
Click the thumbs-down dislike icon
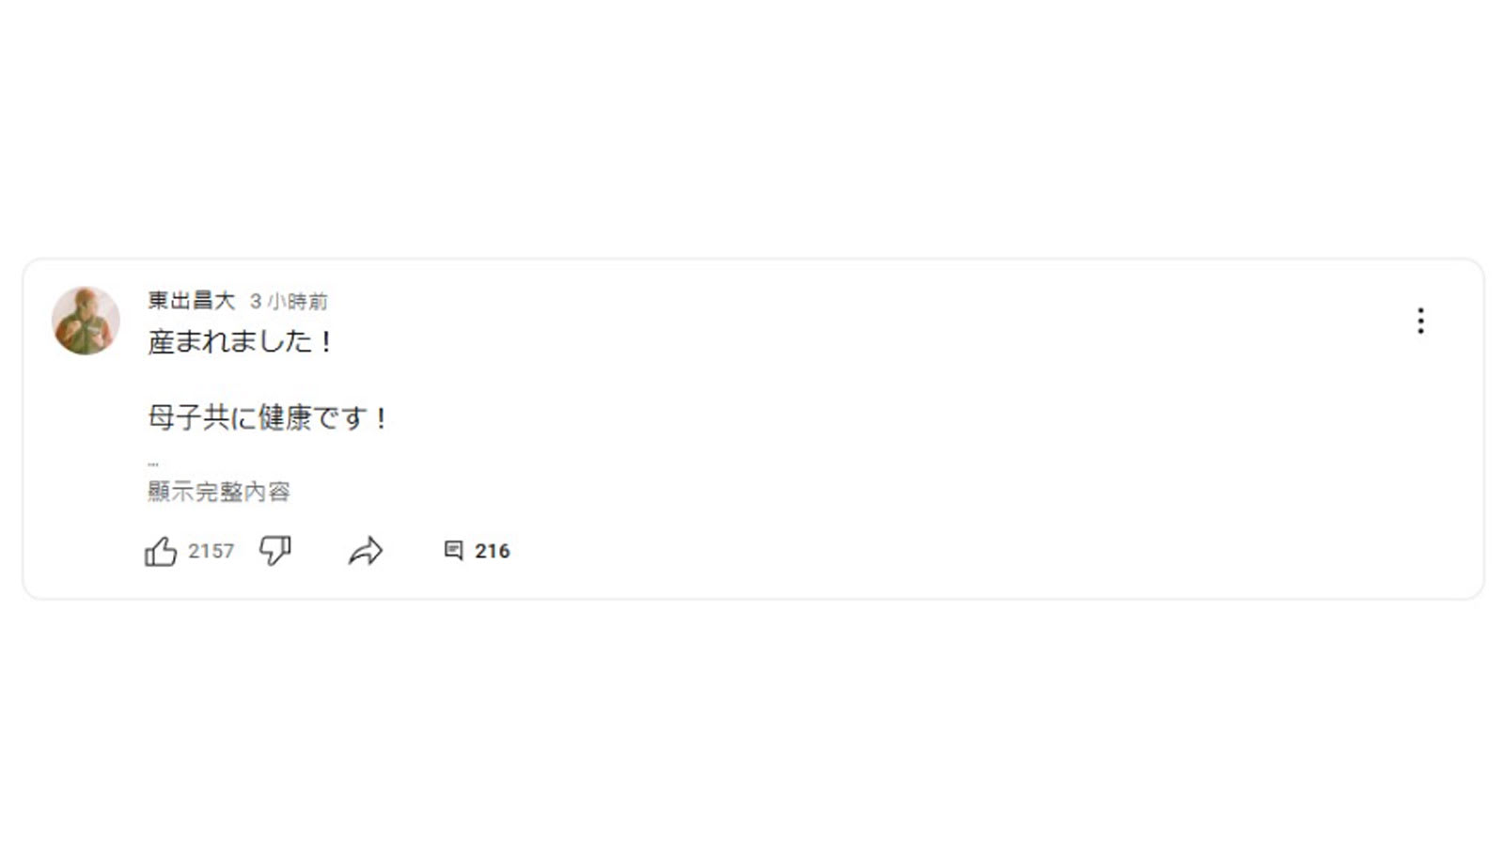274,551
